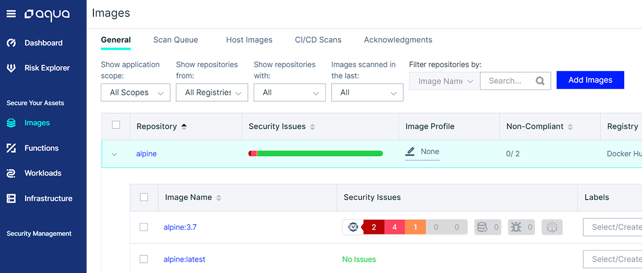Switch to the Scan Queue tab

point(175,40)
